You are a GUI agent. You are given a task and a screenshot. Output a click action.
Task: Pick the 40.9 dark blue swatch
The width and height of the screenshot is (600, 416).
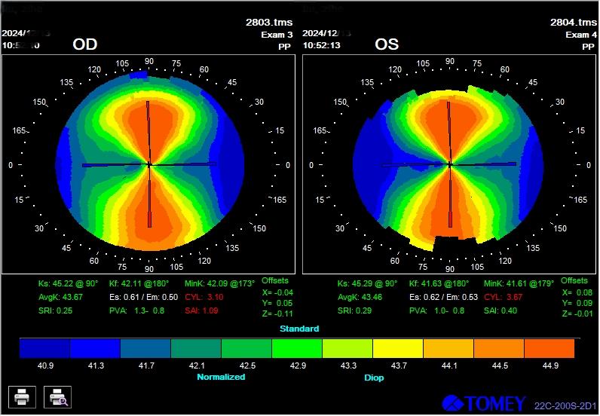44,348
